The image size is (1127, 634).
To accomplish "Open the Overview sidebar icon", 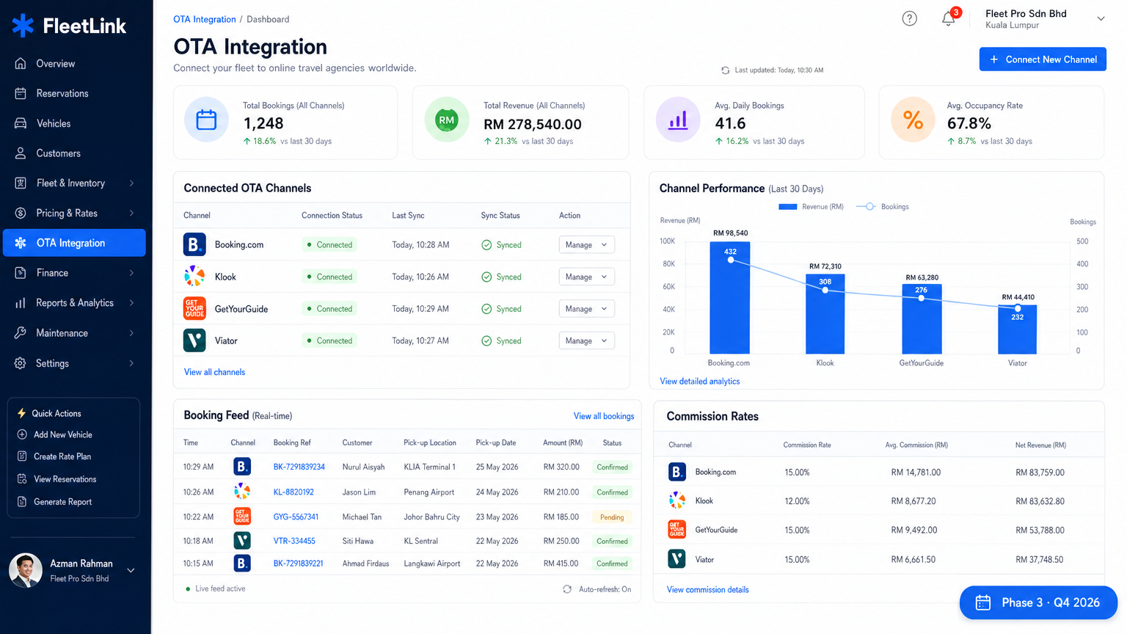I will click(21, 64).
